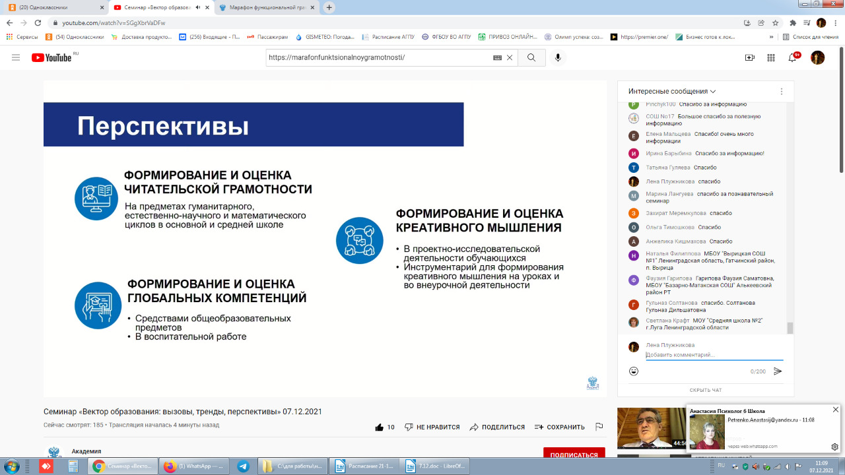Send the chat message arrow icon
The width and height of the screenshot is (845, 475).
point(778,371)
